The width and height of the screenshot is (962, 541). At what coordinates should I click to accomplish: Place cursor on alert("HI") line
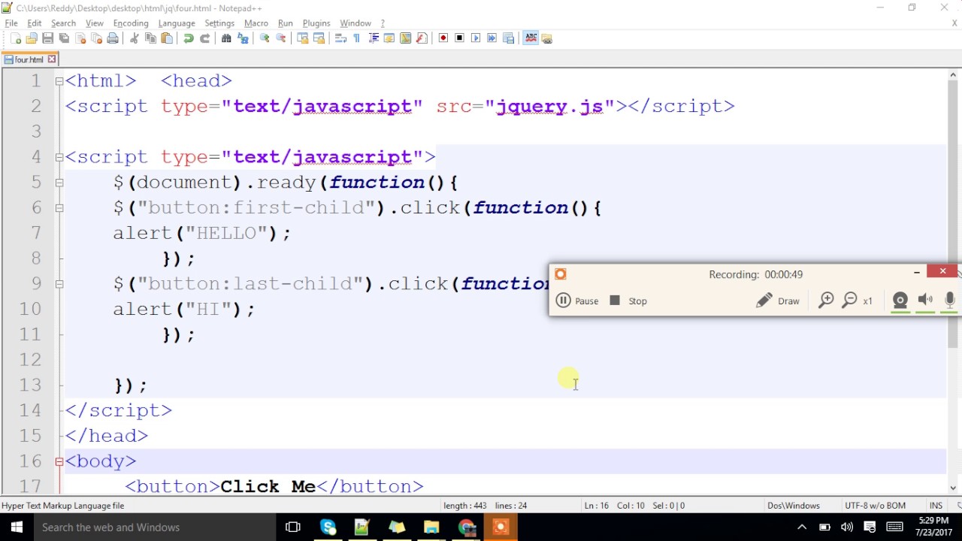pos(184,309)
